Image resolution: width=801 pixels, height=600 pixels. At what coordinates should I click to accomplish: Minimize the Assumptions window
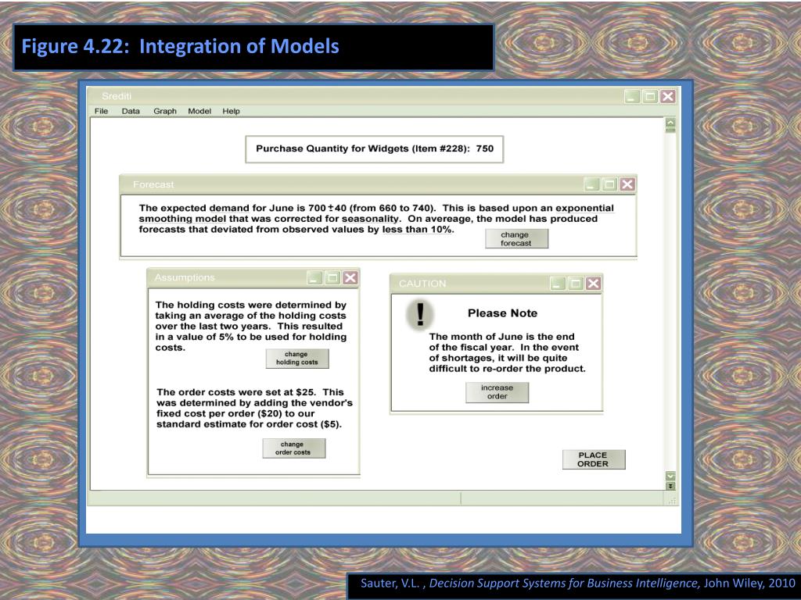click(x=314, y=277)
